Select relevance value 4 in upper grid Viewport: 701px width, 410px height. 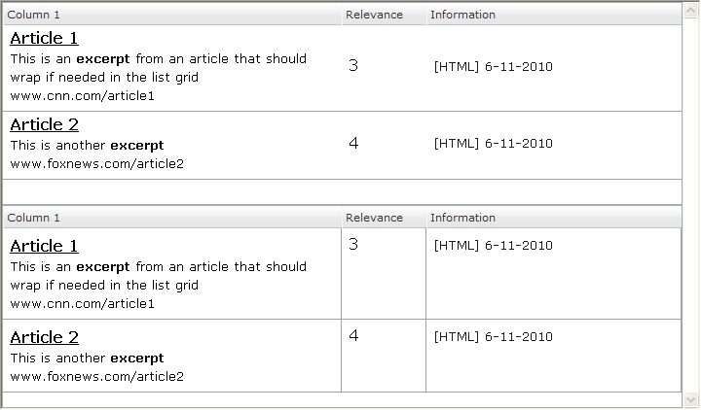click(353, 144)
